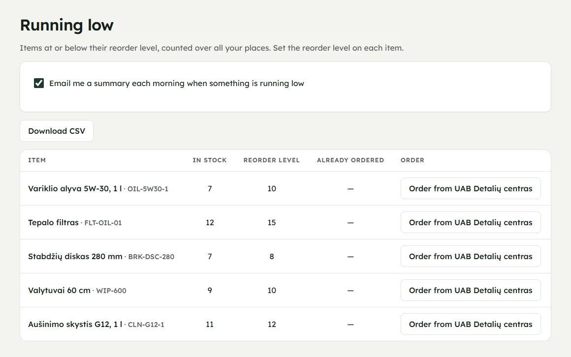Click the IN STOCK column header
The image size is (571, 357).
(210, 160)
